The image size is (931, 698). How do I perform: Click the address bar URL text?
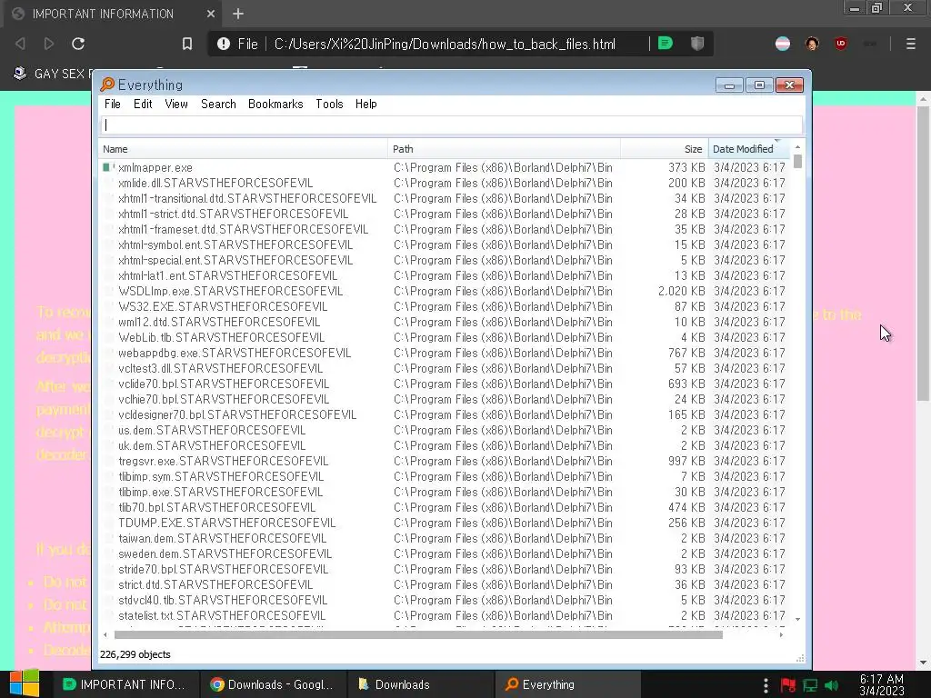point(444,44)
